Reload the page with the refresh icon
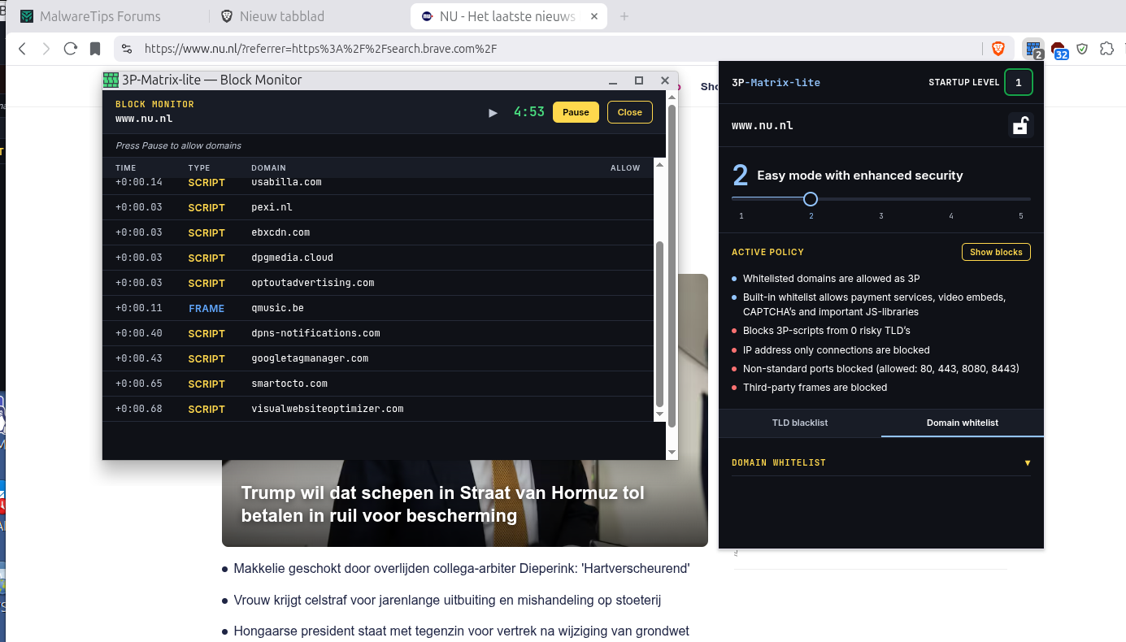Screen dimensions: 1126x642 tap(71, 49)
